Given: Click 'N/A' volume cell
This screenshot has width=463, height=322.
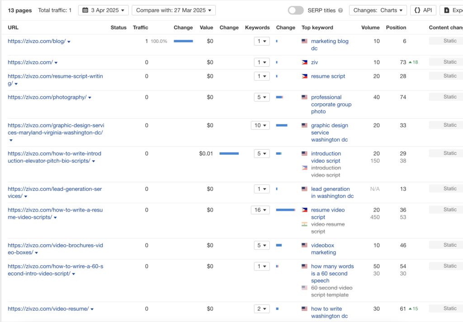Looking at the screenshot, I should tap(375, 189).
